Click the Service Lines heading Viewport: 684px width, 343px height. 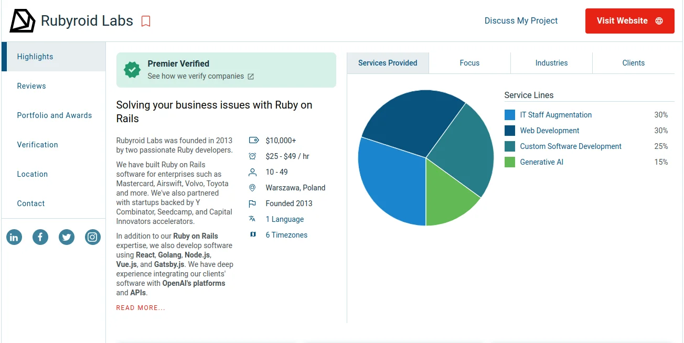(x=529, y=95)
